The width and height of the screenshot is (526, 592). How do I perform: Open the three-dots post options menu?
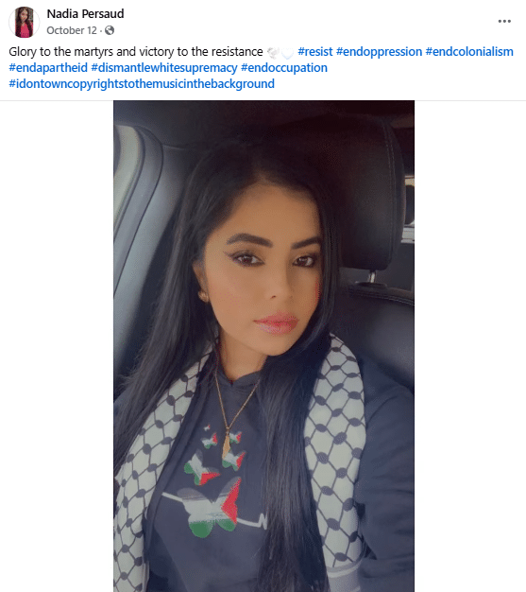click(x=504, y=21)
